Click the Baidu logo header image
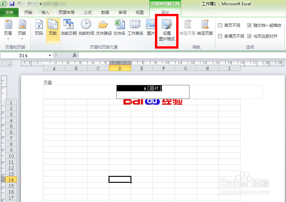Image resolution: width=286 pixels, height=202 pixels. 153,102
